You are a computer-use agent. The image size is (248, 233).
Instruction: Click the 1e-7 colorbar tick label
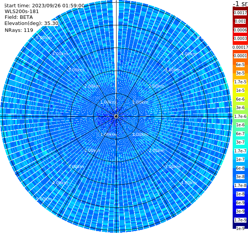[x=240, y=159]
